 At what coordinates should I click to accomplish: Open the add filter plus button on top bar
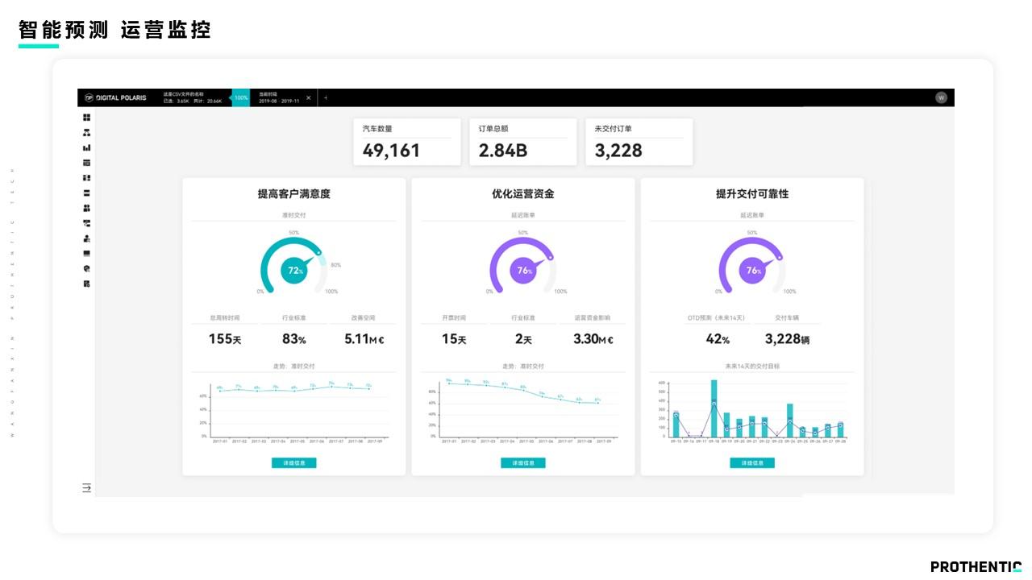pos(326,97)
